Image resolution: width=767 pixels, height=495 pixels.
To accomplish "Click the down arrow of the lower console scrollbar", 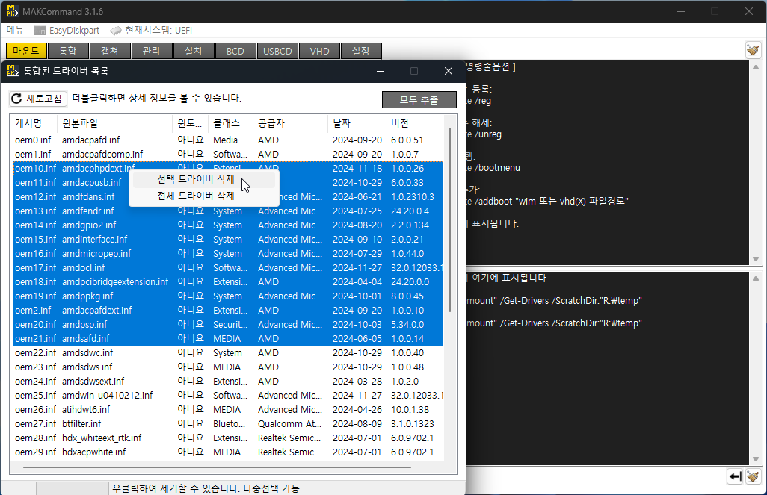I will pos(756,459).
